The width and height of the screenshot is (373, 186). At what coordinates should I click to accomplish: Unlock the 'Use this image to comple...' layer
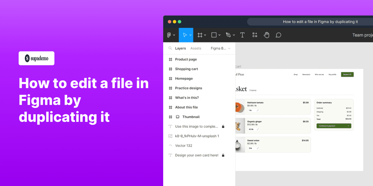point(223,126)
